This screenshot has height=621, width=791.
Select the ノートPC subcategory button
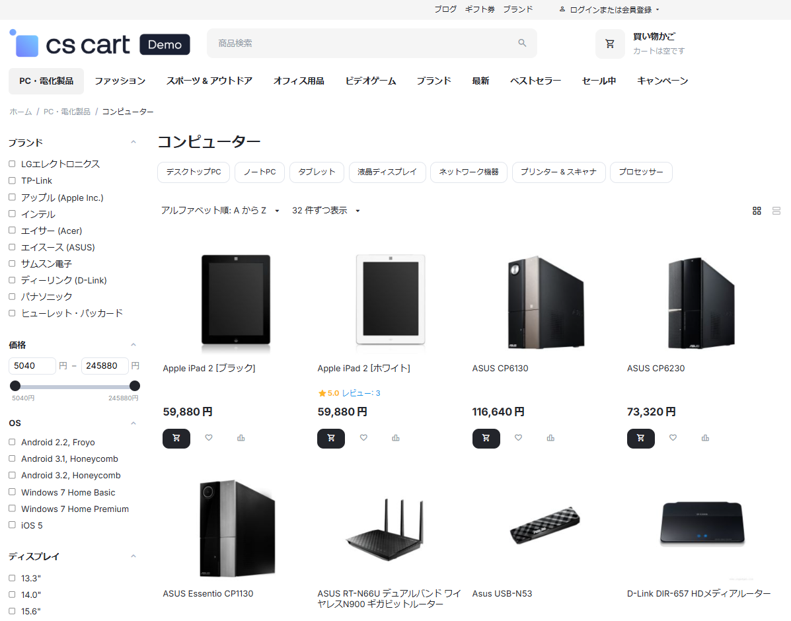click(260, 172)
